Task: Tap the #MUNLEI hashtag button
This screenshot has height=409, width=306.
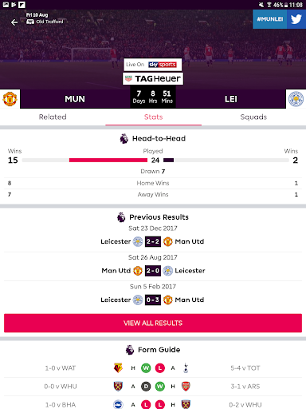Action: coord(270,19)
